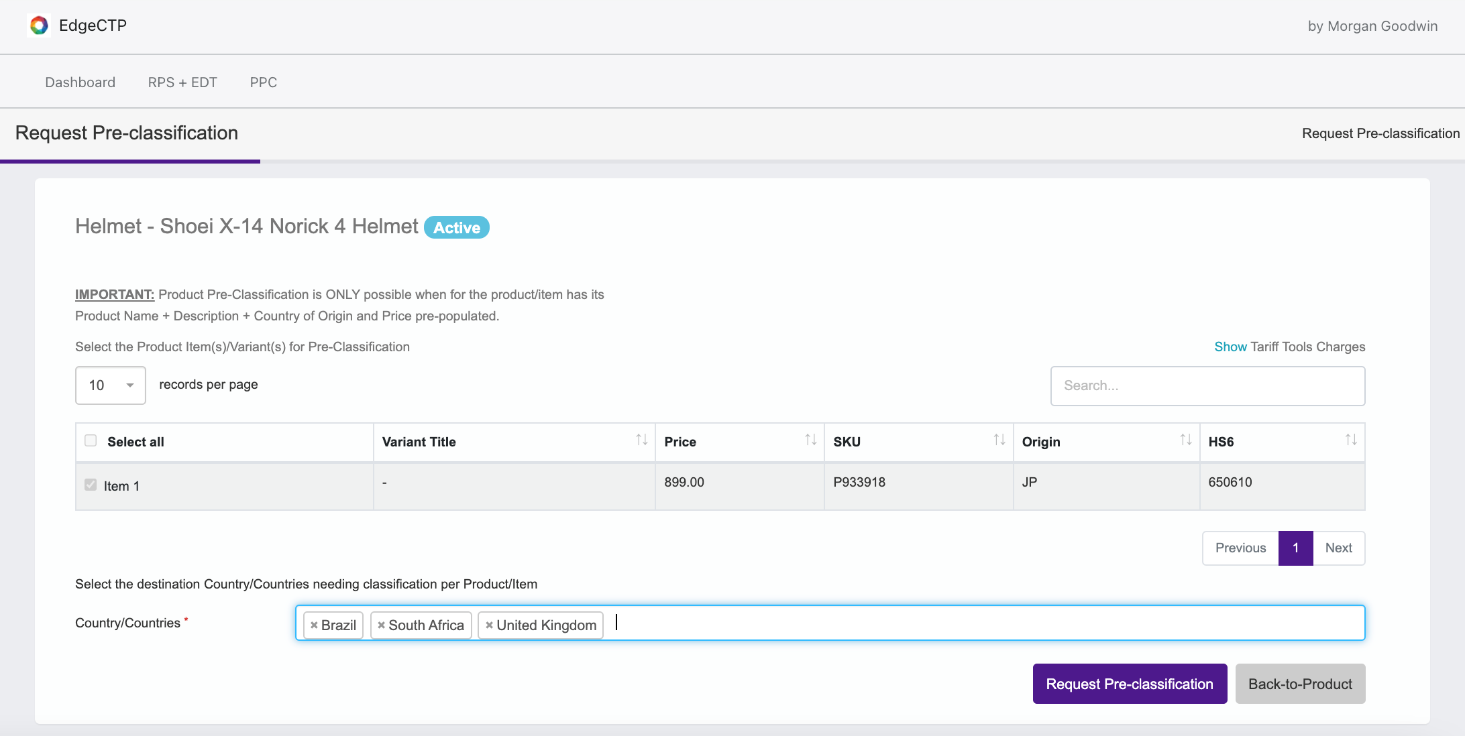Screen dimensions: 1465x736
Task: Remove United Kingdom from selected countries
Action: point(489,624)
